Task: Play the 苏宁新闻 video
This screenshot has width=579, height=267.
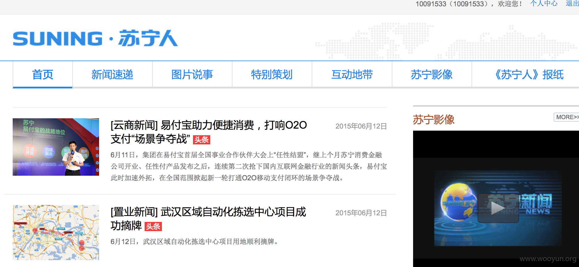Action: point(498,208)
